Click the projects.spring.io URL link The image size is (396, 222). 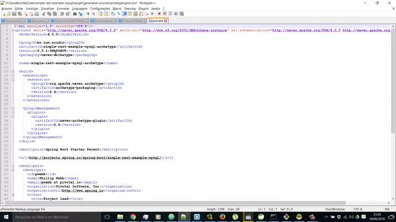coord(95,158)
